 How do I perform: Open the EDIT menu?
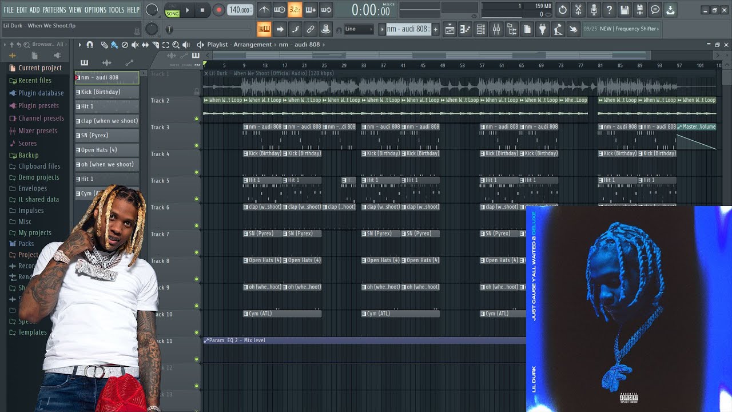coord(22,10)
